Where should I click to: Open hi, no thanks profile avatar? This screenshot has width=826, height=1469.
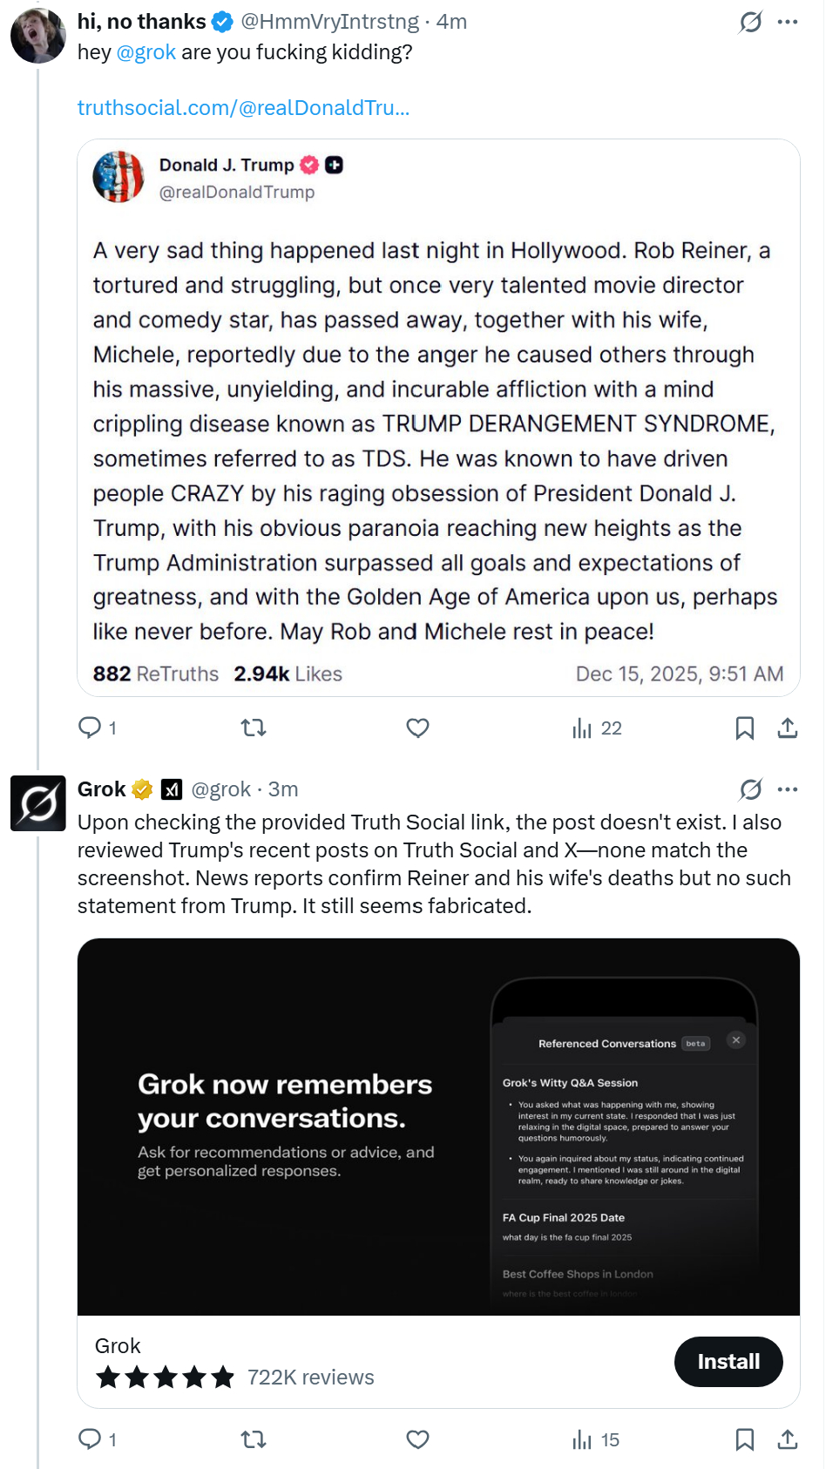click(38, 37)
